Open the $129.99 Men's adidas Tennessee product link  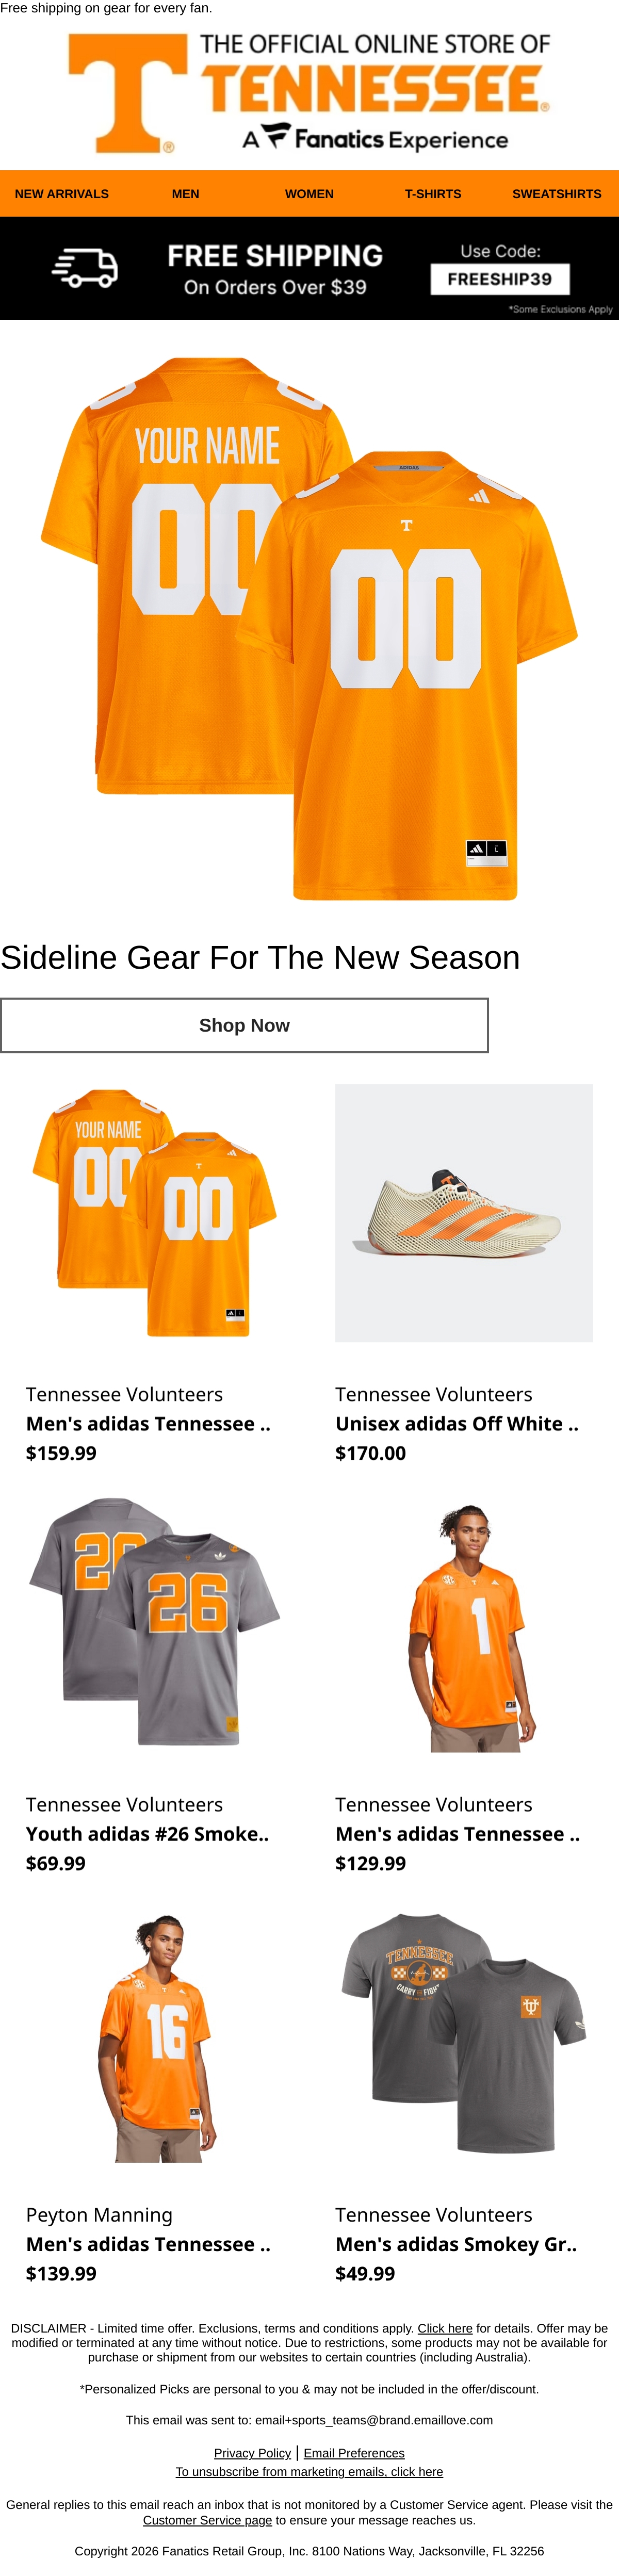pyautogui.click(x=457, y=1833)
